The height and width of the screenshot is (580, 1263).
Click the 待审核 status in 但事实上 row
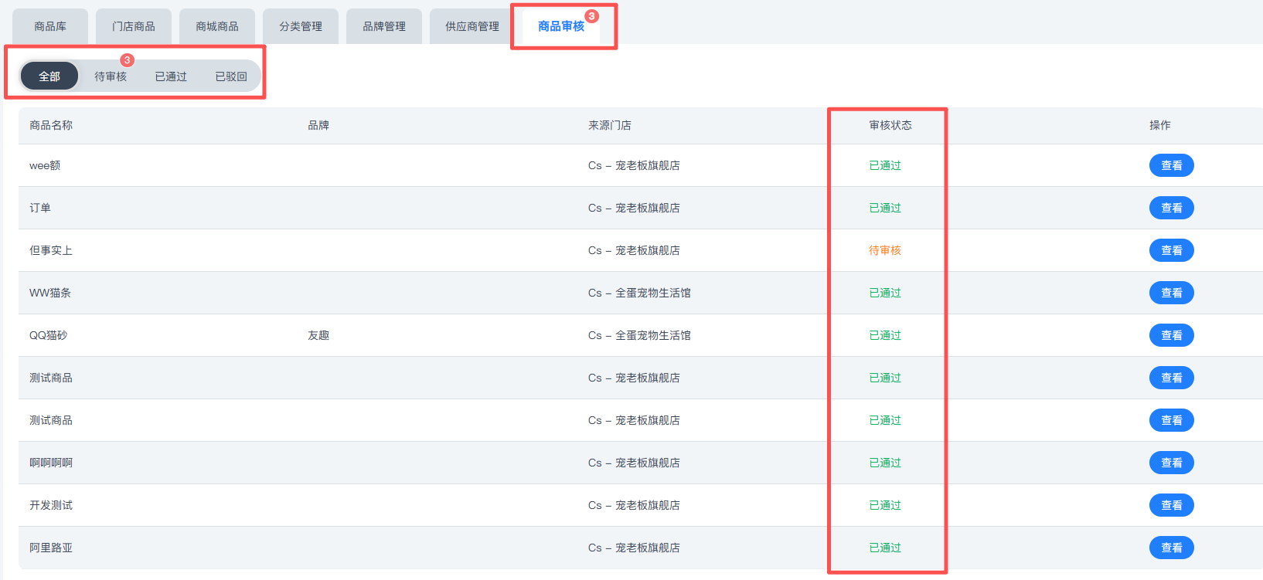885,250
